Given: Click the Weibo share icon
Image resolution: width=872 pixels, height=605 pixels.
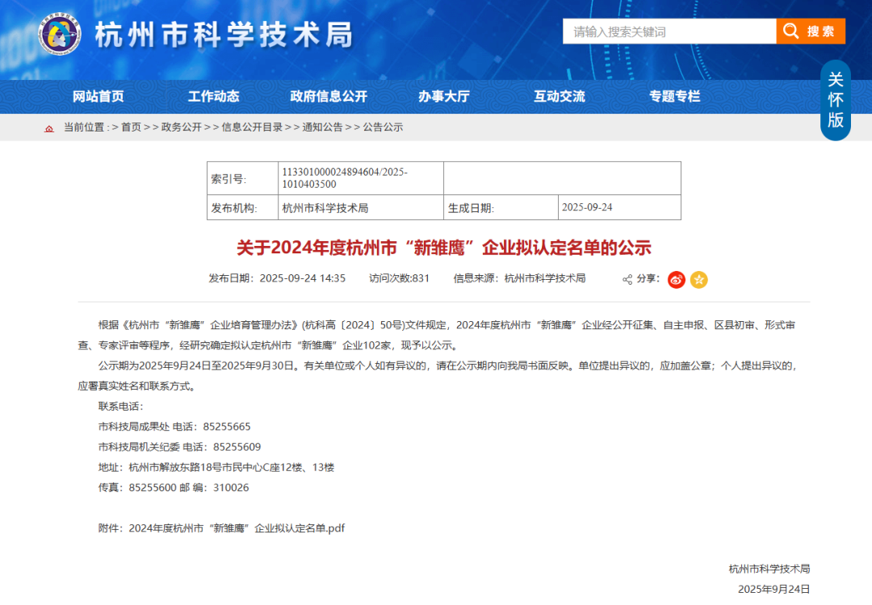Looking at the screenshot, I should click(x=676, y=279).
